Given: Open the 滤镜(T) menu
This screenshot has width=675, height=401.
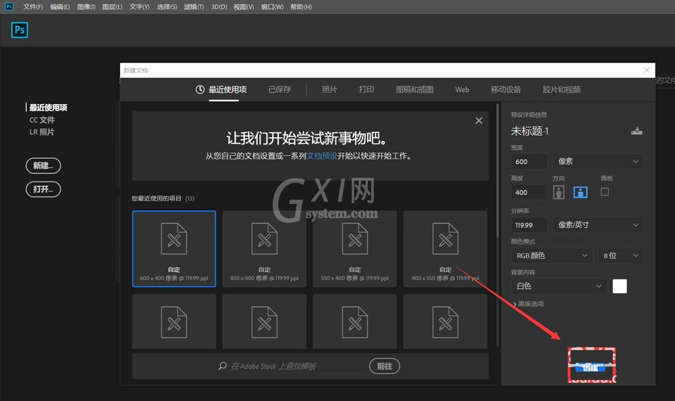Looking at the screenshot, I should point(194,7).
